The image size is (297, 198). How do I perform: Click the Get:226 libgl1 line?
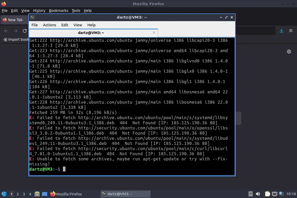click(x=127, y=84)
